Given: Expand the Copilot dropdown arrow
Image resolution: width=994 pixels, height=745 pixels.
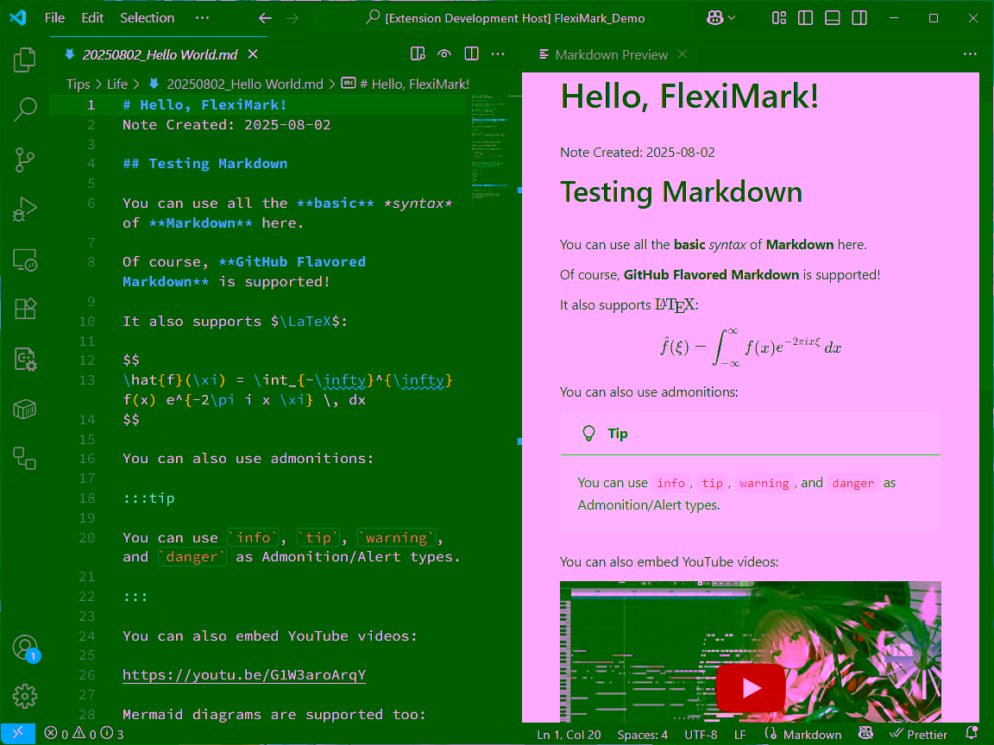Looking at the screenshot, I should click(732, 18).
